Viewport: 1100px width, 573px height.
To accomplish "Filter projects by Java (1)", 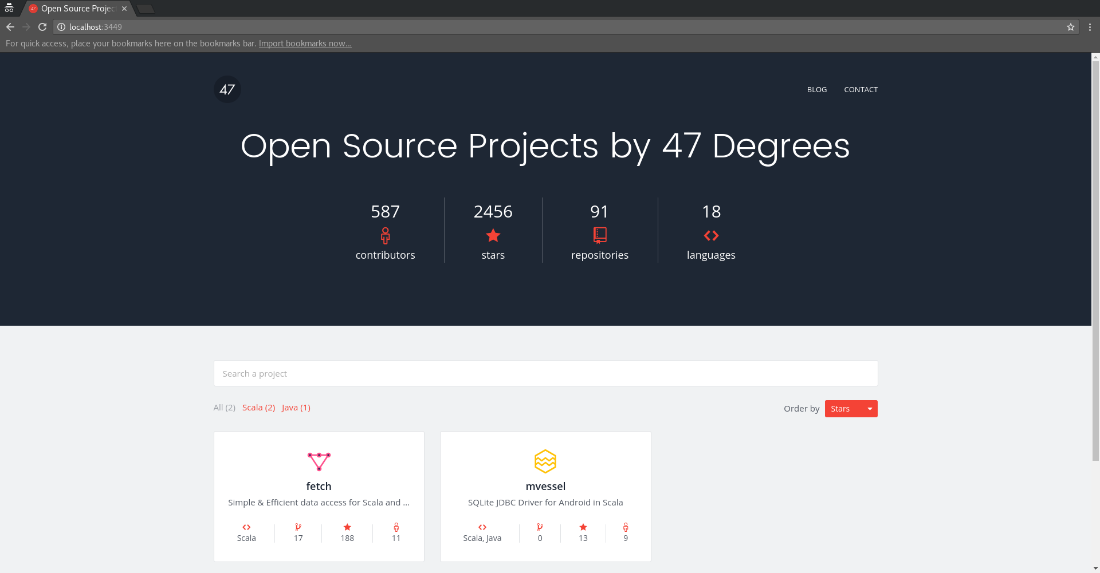I will tap(296, 408).
